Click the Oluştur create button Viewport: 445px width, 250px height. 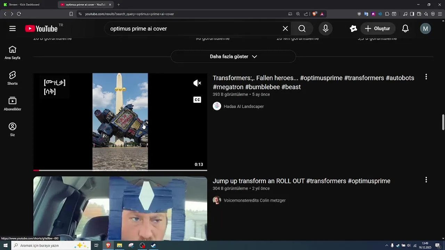(378, 28)
